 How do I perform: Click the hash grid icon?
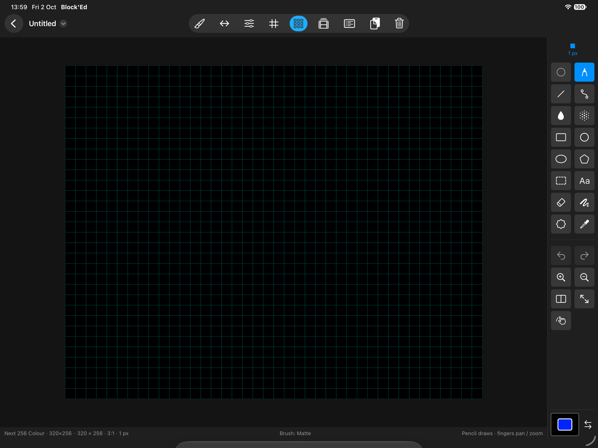tap(274, 24)
